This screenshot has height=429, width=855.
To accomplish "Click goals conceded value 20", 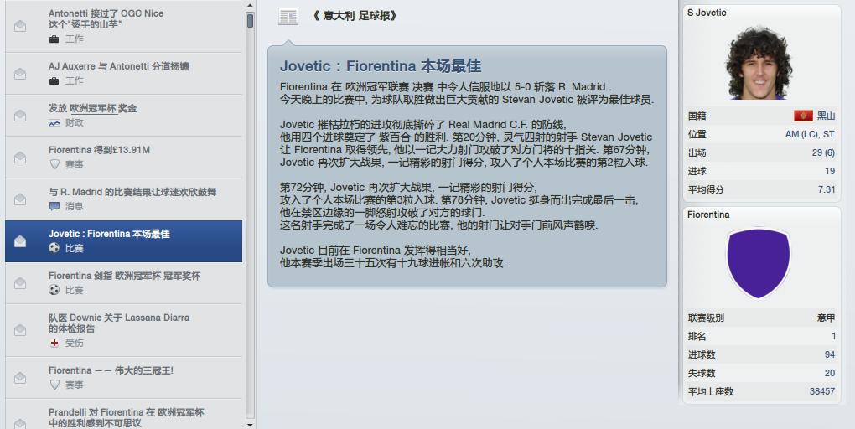I will point(829,374).
